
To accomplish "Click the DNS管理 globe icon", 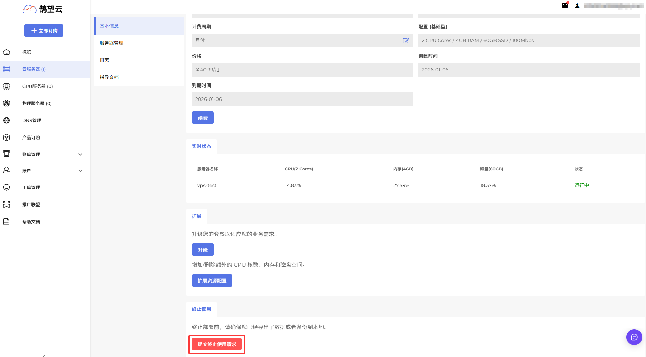I will [6, 120].
